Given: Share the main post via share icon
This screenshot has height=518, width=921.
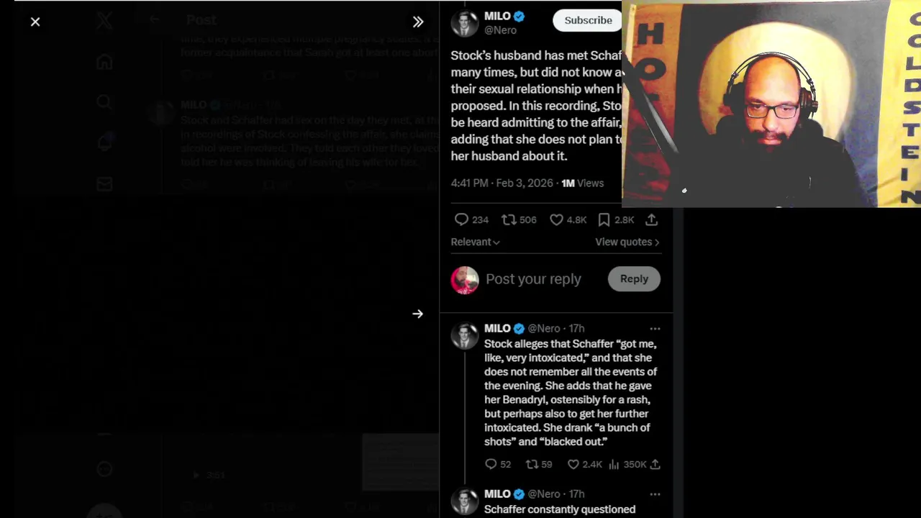Looking at the screenshot, I should point(651,219).
